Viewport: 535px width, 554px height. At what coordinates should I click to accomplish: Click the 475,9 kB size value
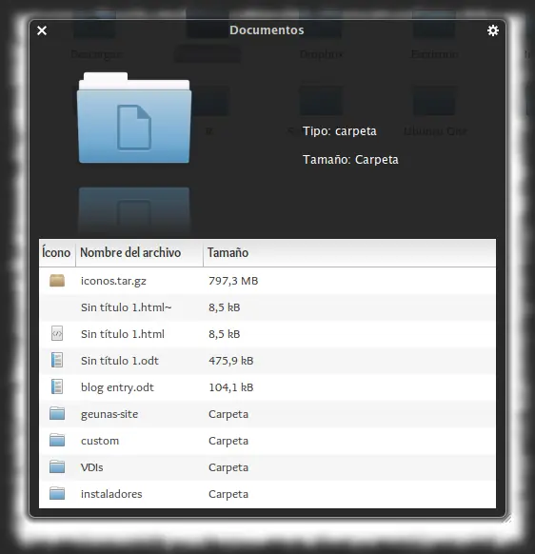[x=230, y=361]
